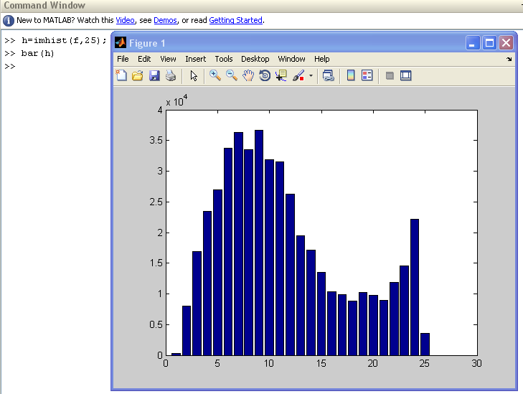523x394 pixels.
Task: Click the 'bar(h)' command text
Action: [x=38, y=53]
